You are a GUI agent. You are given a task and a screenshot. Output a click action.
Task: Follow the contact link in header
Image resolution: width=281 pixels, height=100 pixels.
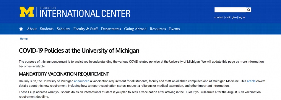[x=219, y=17]
